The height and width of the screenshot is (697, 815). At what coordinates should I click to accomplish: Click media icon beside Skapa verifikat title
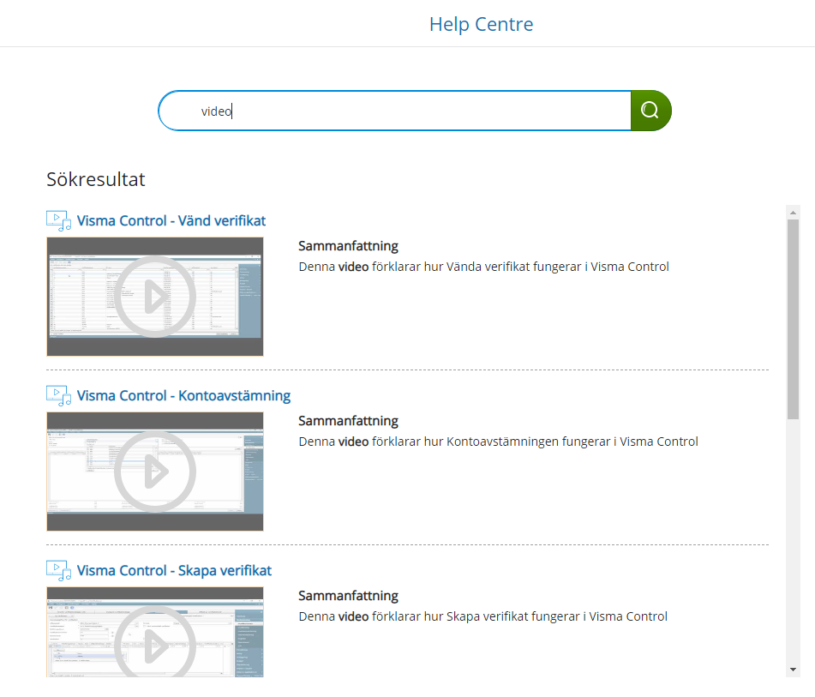point(59,571)
